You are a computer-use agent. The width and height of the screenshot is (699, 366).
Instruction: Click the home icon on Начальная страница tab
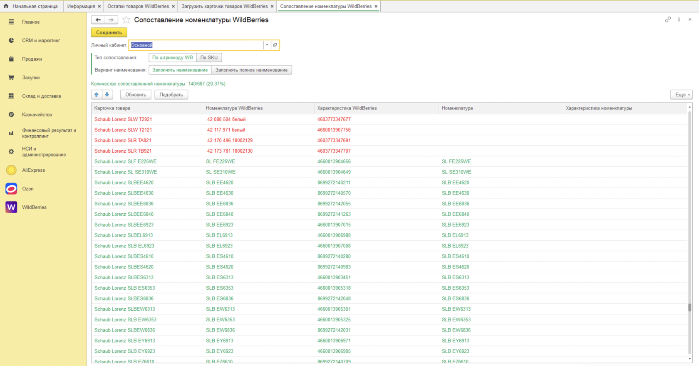tap(6, 6)
